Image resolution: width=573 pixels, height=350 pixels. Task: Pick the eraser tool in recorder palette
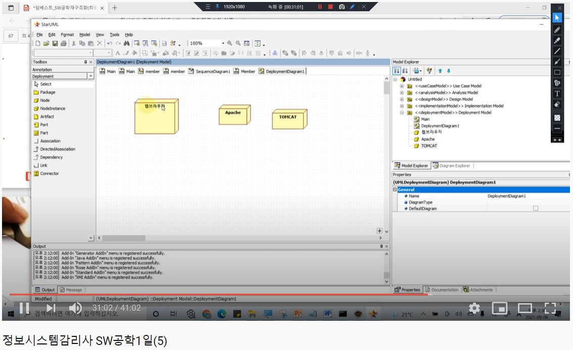(x=557, y=104)
